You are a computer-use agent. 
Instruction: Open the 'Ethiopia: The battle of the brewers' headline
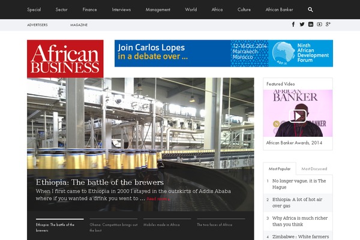pyautogui.click(x=100, y=182)
